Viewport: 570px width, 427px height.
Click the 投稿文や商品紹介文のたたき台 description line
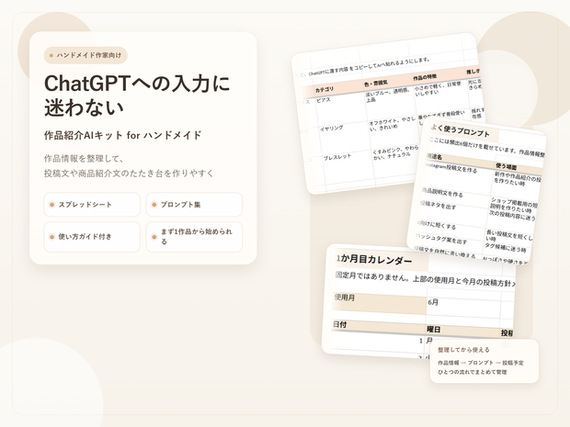click(129, 174)
